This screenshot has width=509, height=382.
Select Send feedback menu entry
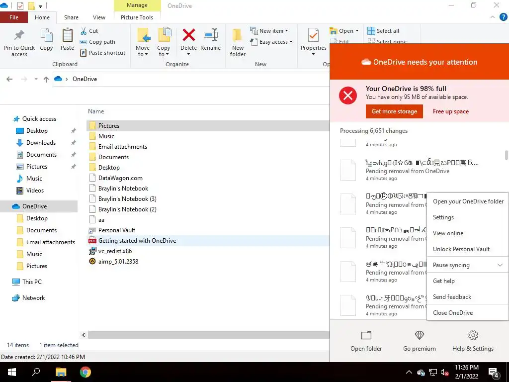click(x=468, y=297)
